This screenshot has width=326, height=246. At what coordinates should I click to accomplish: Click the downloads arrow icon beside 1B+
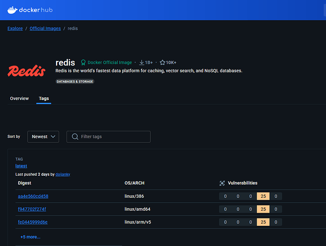pos(142,62)
